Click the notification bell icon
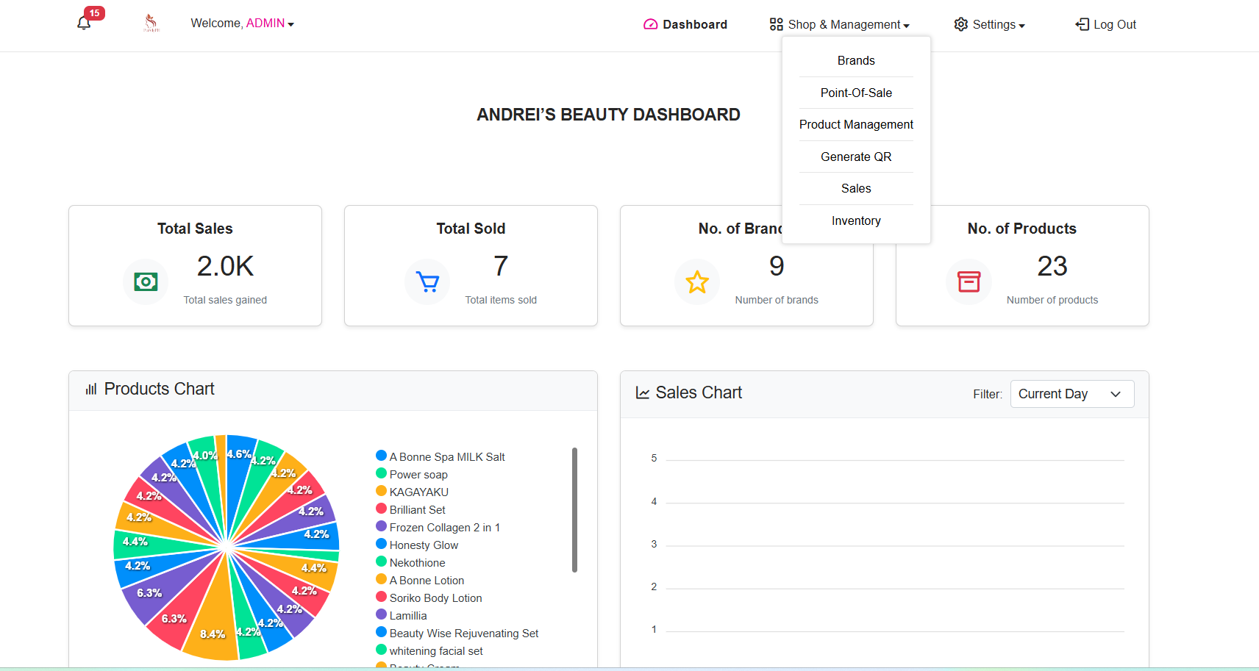 [84, 23]
